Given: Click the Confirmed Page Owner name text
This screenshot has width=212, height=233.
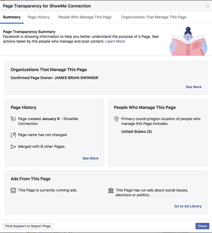Looking at the screenshot, I should (76, 78).
